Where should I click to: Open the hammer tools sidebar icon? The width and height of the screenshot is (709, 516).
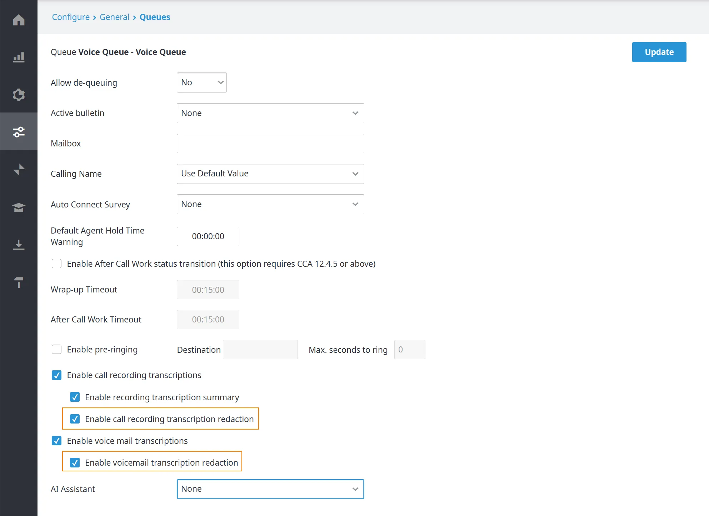[19, 282]
